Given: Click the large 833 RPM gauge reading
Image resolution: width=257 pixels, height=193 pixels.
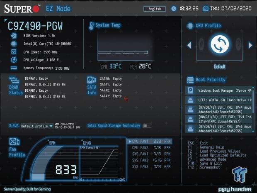Looking at the screenshot, I should (66, 170).
